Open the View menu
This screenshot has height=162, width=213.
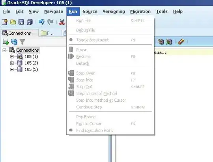(x=34, y=11)
